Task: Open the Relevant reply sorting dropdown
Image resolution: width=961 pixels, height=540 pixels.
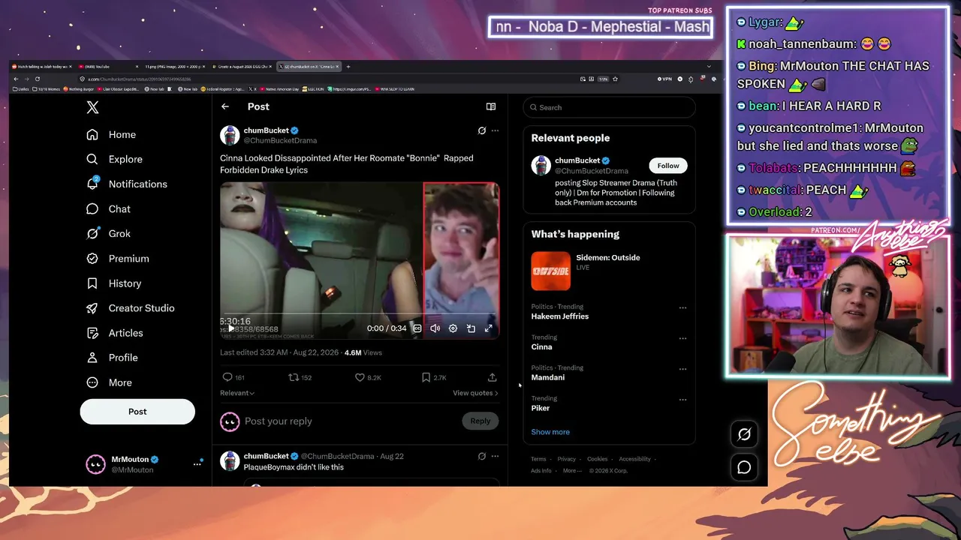Action: point(237,393)
